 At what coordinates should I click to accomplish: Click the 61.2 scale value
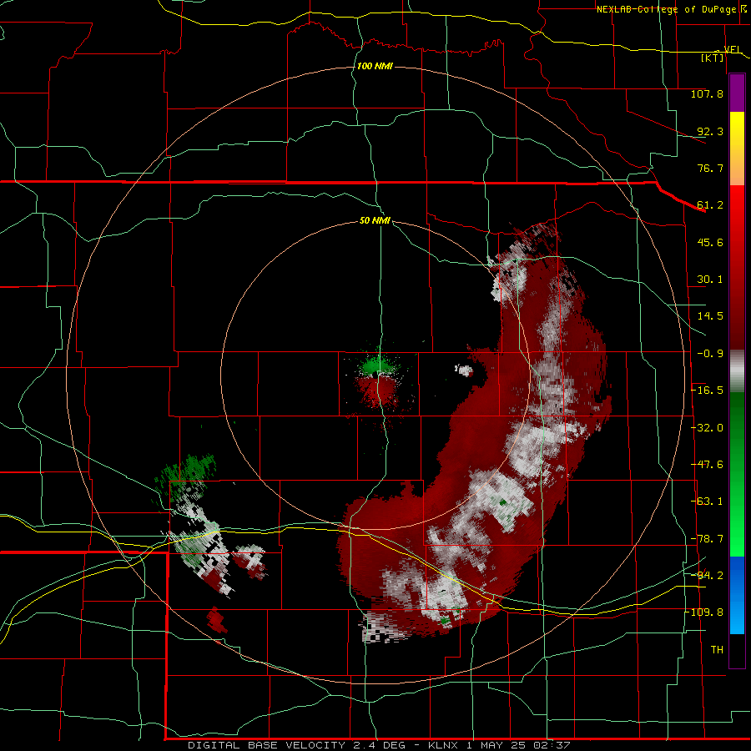(x=710, y=205)
